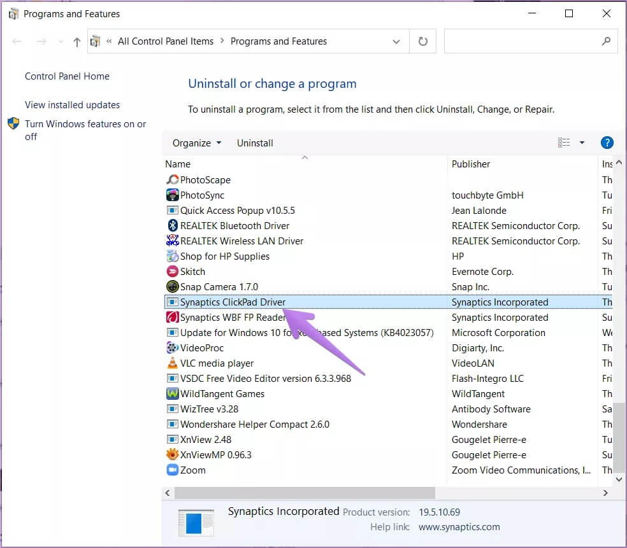Click the details pane program thumbnail

[x=196, y=523]
